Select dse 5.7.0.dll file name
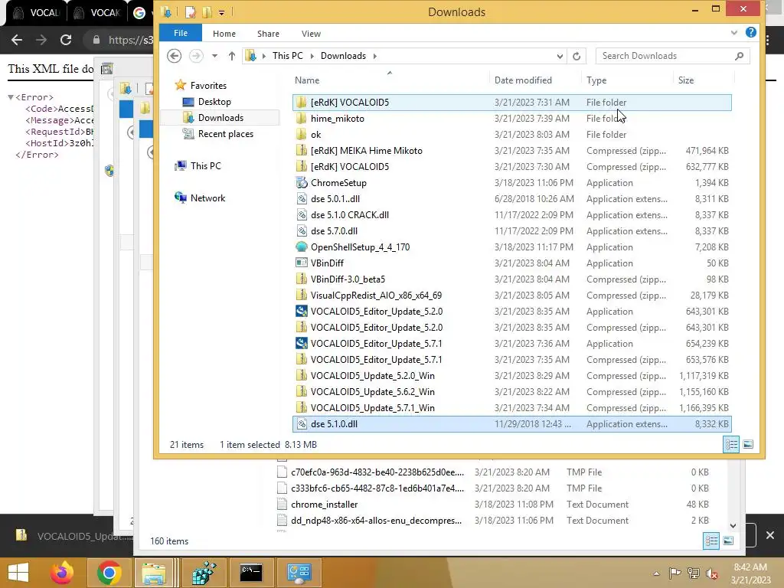 [x=334, y=231]
